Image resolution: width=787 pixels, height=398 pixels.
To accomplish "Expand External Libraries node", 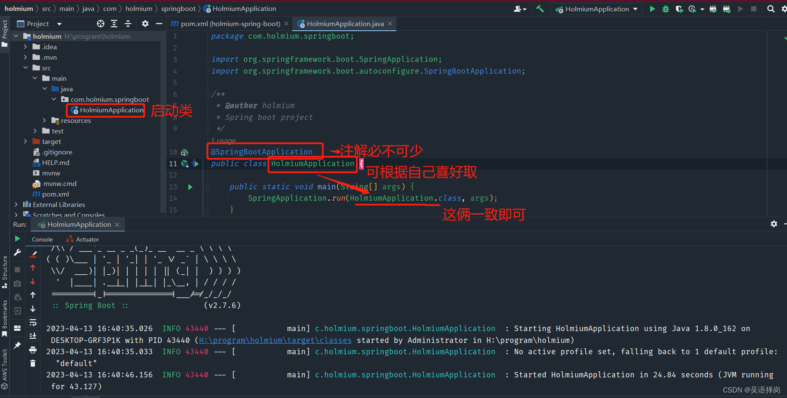I will [16, 204].
